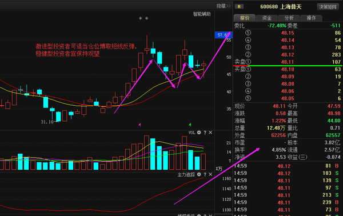Viewport: 343px width, 216px height.
Task: Click the green signal marker below chart
Action: pos(190,125)
